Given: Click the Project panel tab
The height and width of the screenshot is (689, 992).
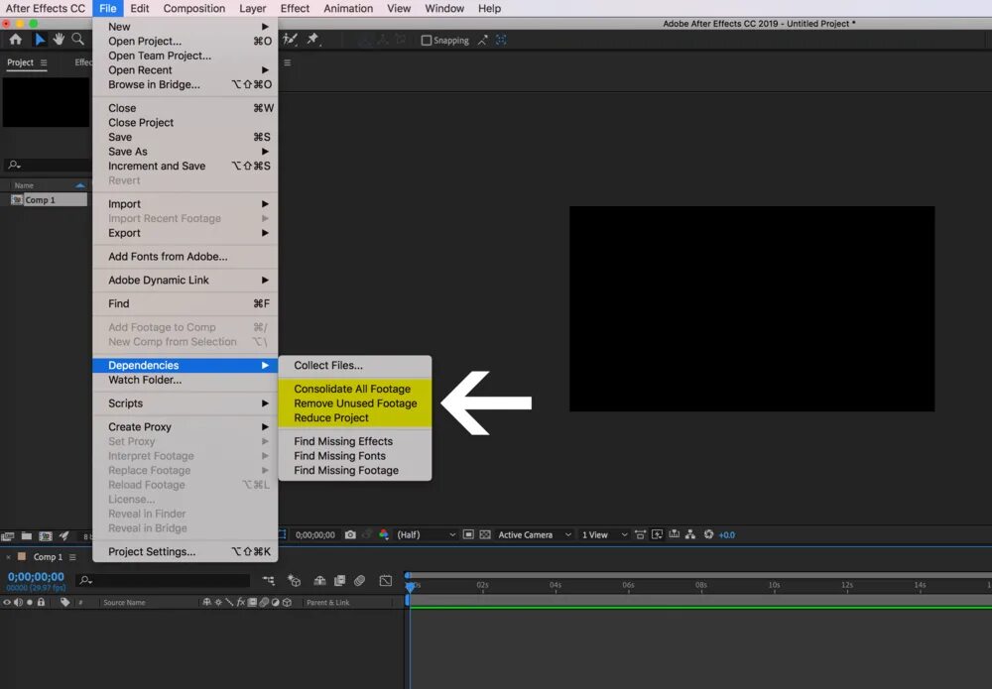Looking at the screenshot, I should pos(20,62).
